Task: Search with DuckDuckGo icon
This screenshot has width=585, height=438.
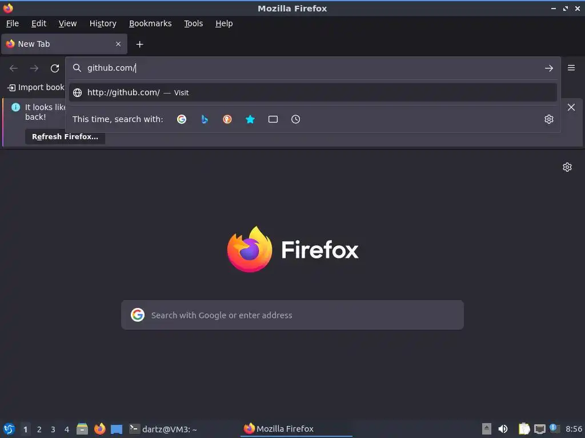Action: coord(227,119)
